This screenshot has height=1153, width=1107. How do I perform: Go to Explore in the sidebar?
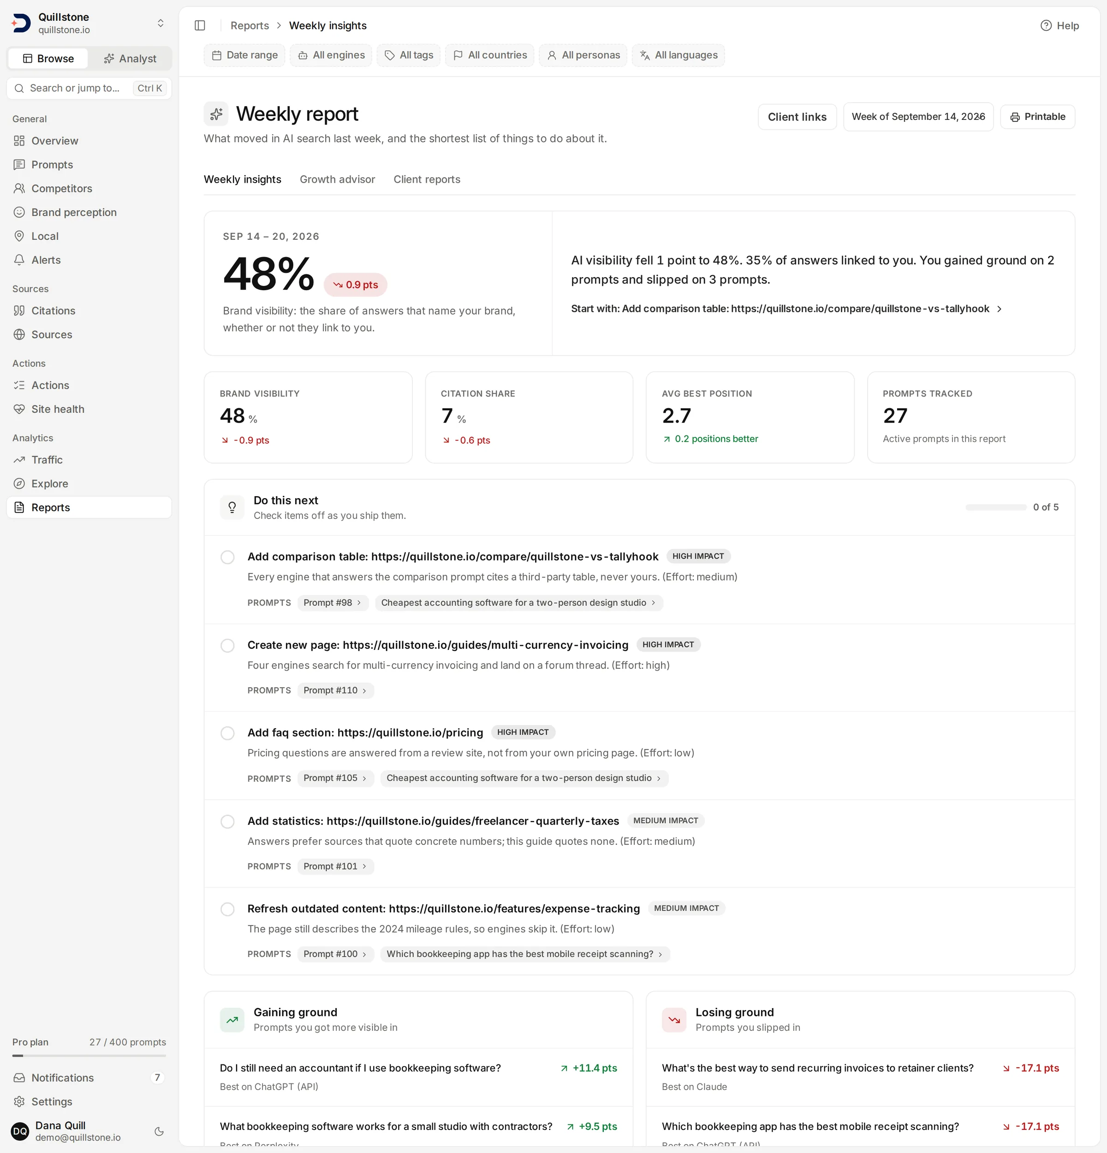tap(89, 483)
